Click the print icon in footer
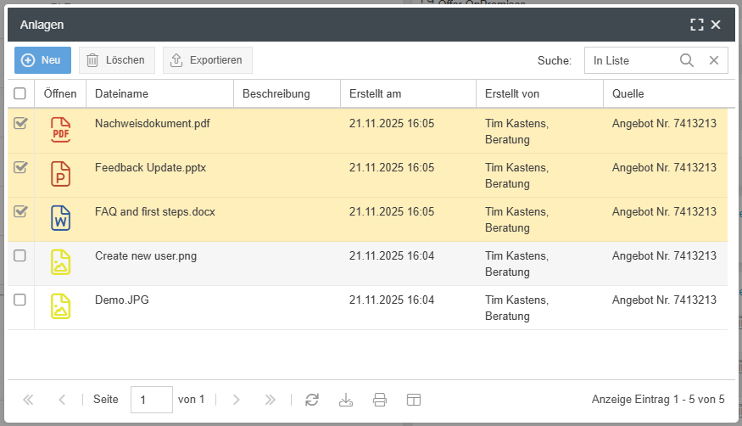 [x=380, y=400]
